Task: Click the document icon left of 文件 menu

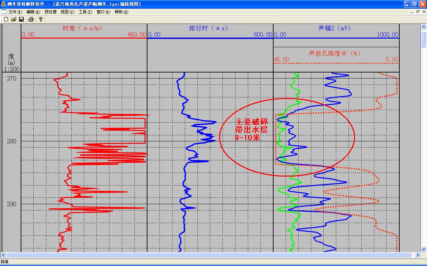Action: tap(4, 12)
